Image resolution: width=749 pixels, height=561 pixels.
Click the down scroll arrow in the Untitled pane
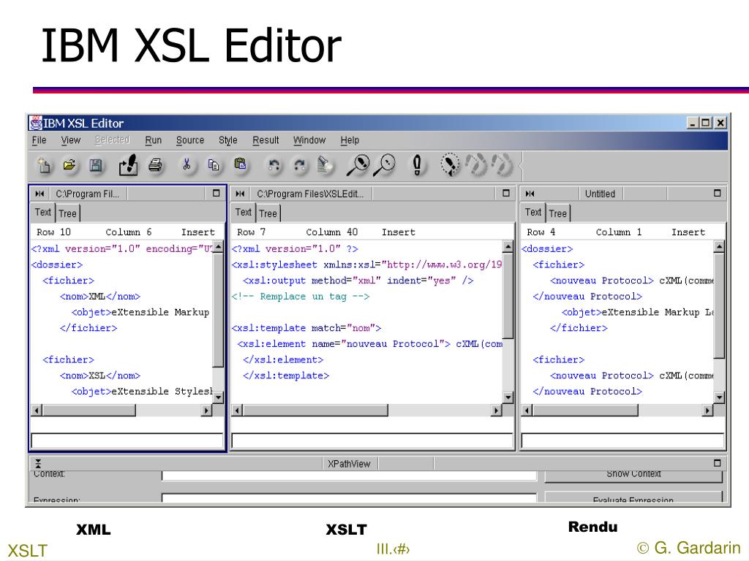(x=720, y=397)
